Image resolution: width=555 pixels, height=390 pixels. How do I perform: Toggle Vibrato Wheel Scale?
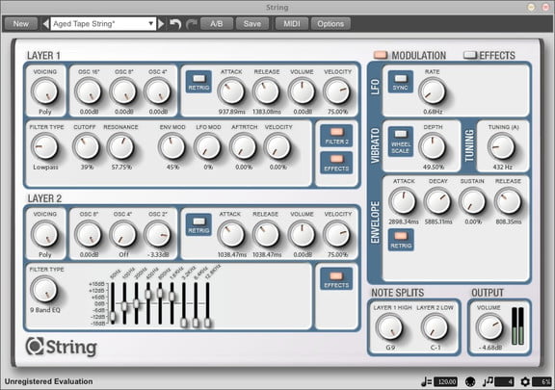pyautogui.click(x=401, y=142)
